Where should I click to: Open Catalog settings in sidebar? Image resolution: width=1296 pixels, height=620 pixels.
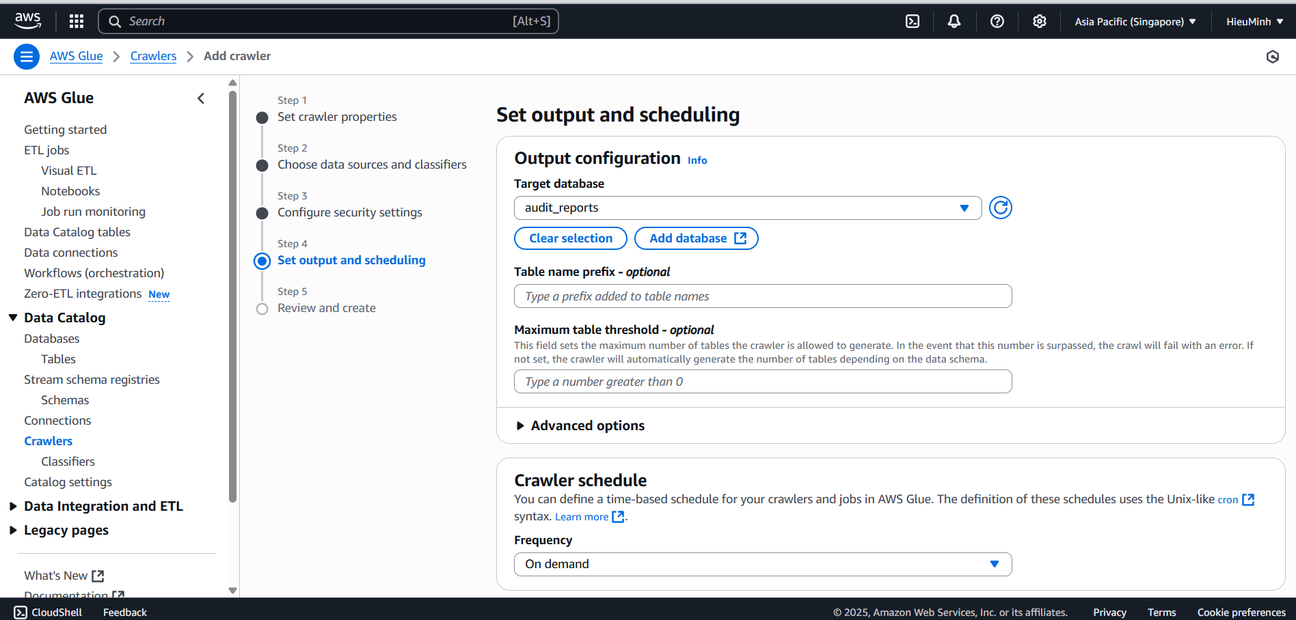click(x=68, y=482)
